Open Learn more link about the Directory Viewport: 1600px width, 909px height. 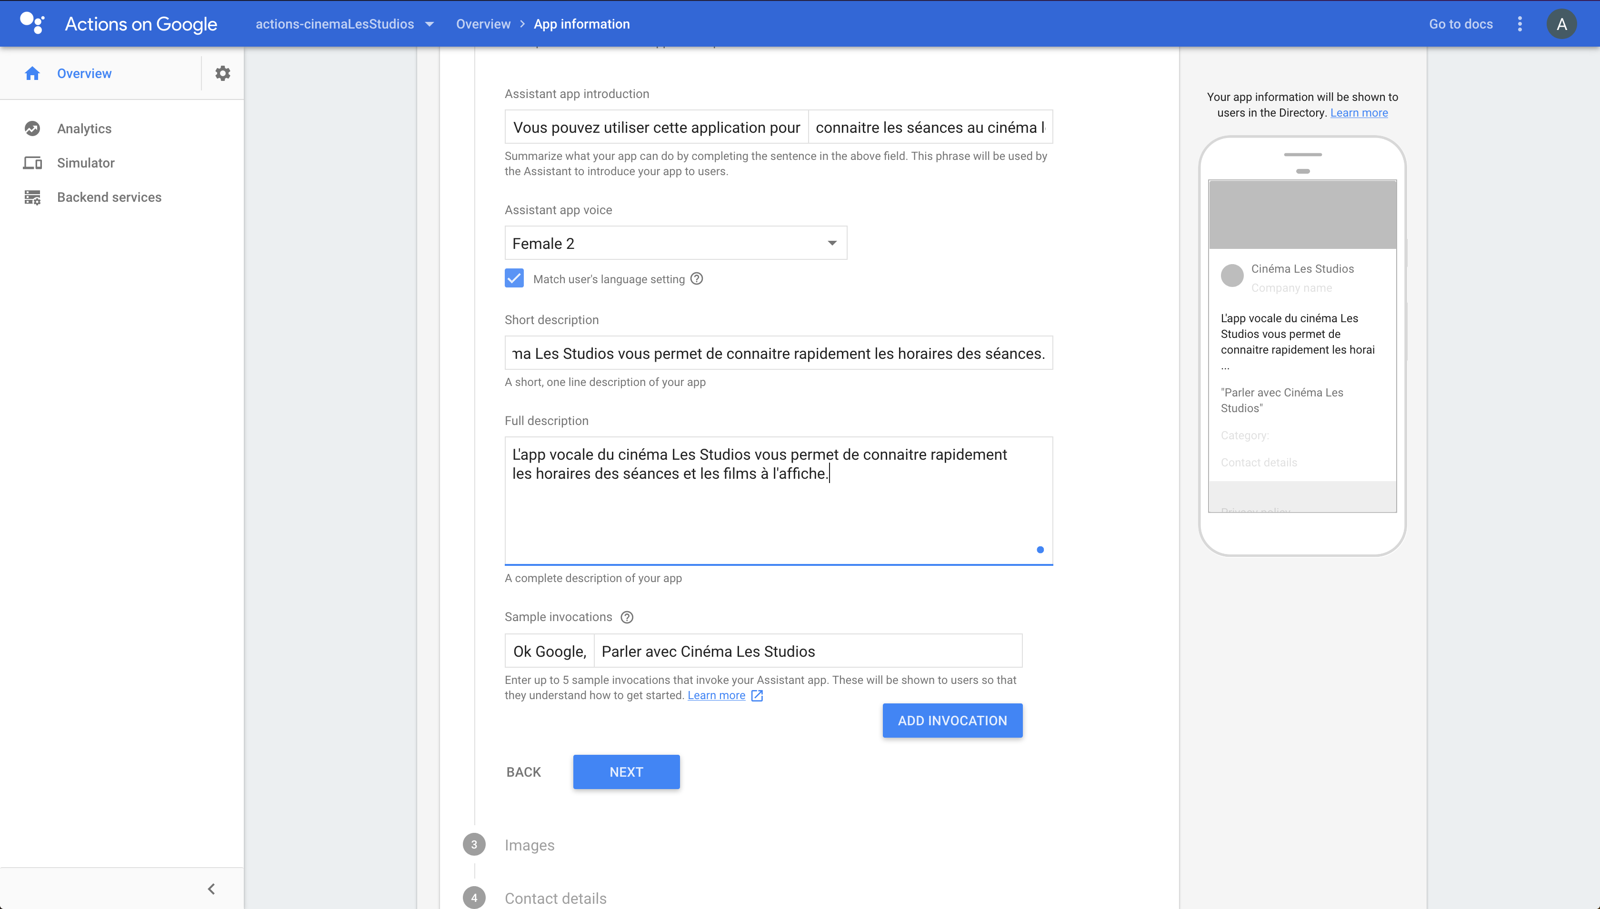coord(1359,112)
